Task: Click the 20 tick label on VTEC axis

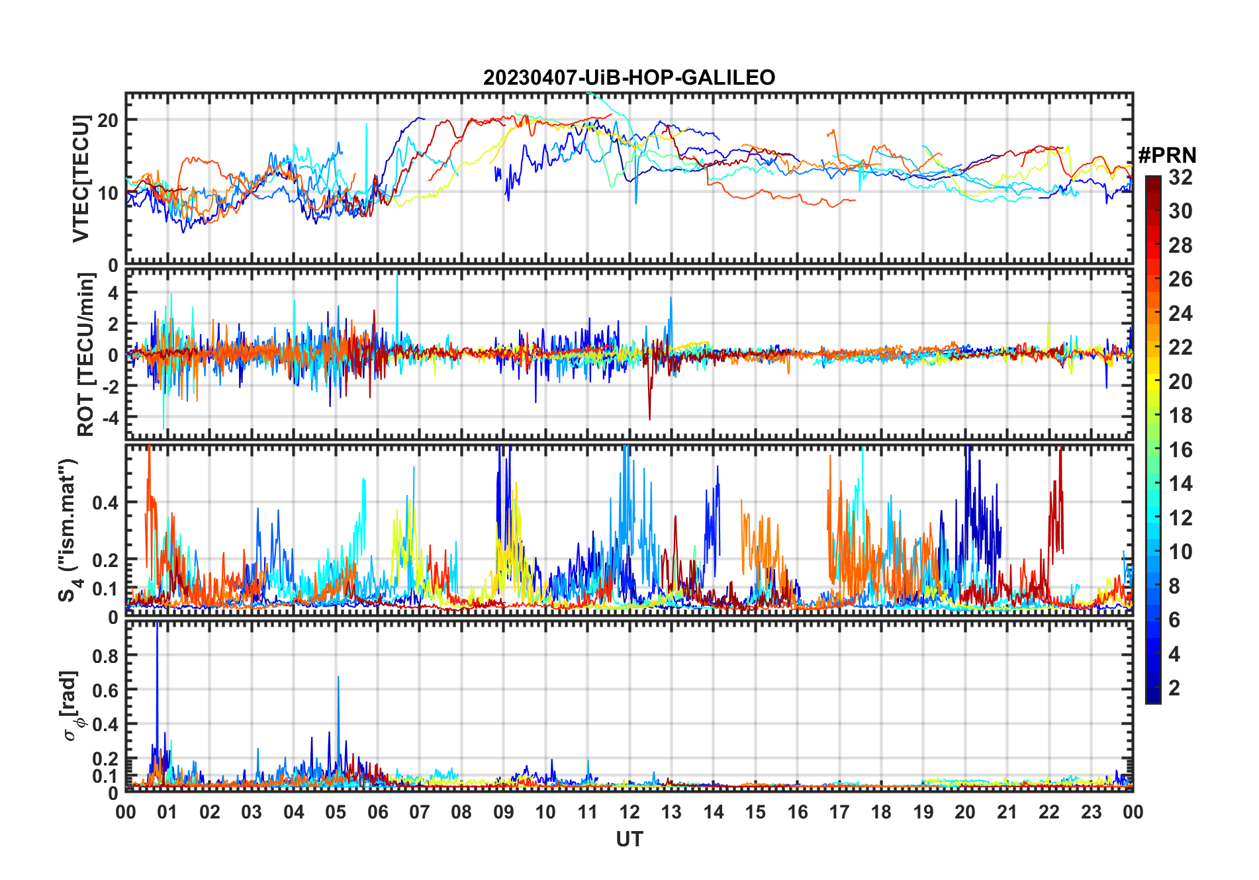Action: 107,120
